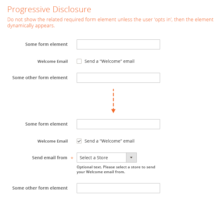Open the Select a Store dropdown

coord(102,158)
